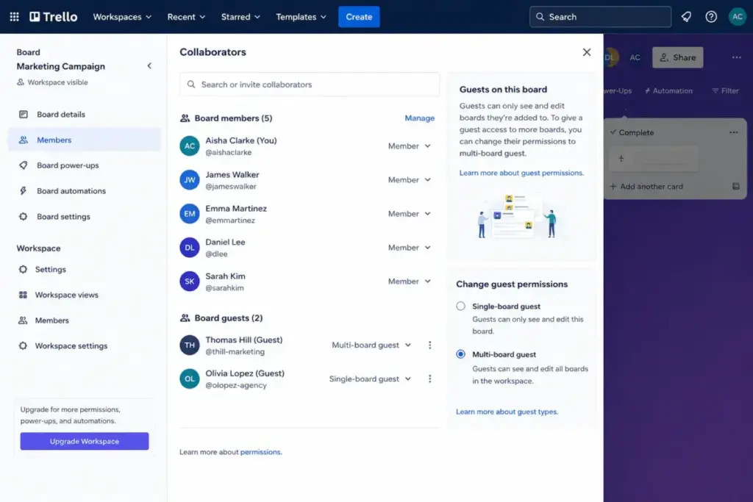This screenshot has width=753, height=502.
Task: Open the AC account avatar in top bar
Action: pos(737,17)
